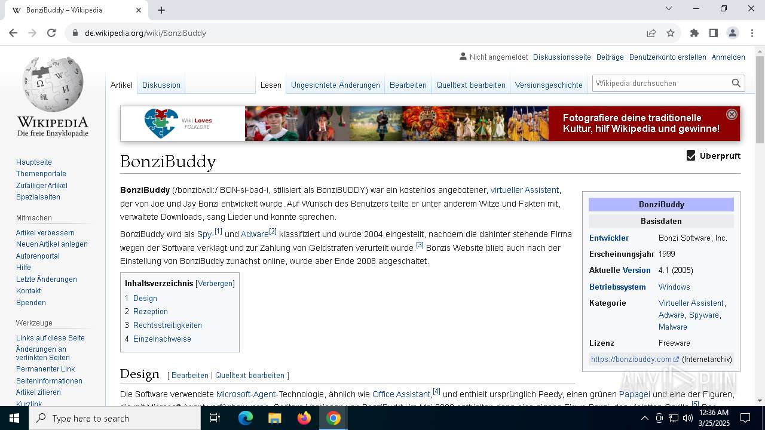Launch Firefox from the taskbar
Image resolution: width=765 pixels, height=430 pixels.
coord(304,418)
